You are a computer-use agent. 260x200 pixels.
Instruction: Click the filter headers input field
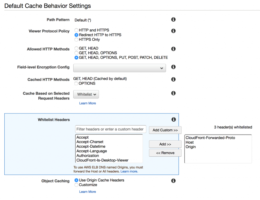(111, 129)
